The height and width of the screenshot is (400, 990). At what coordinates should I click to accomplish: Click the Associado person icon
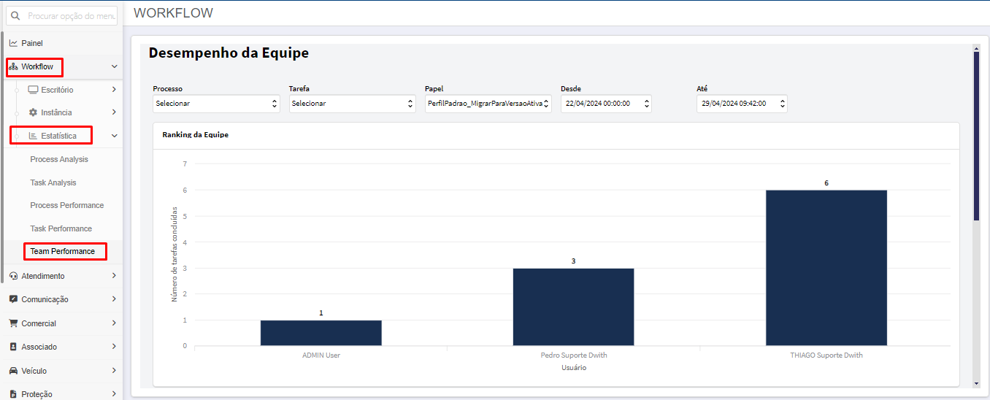pyautogui.click(x=13, y=347)
